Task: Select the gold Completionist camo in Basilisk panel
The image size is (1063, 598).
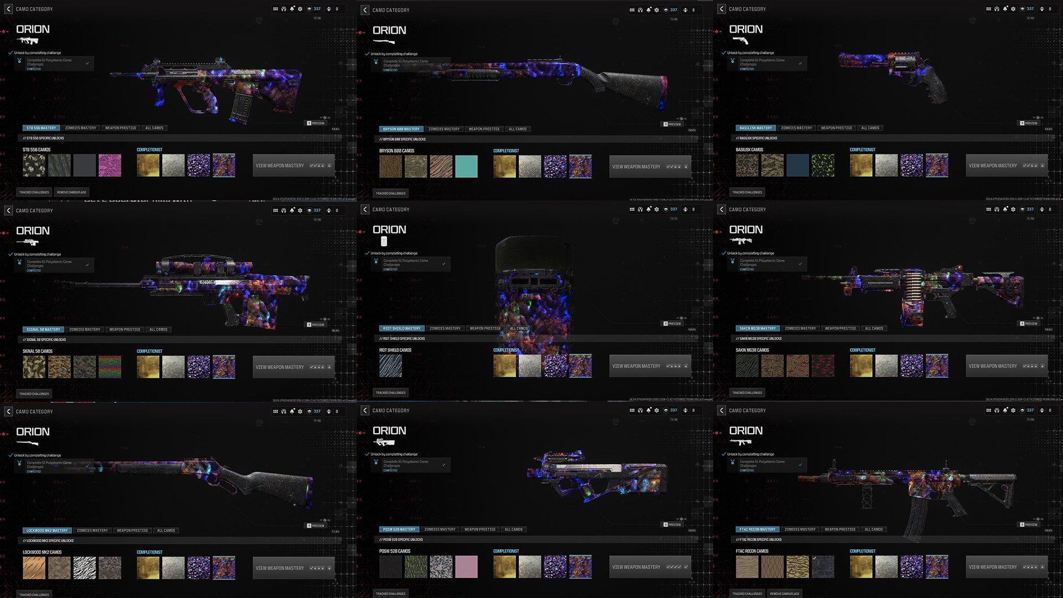Action: pos(861,166)
